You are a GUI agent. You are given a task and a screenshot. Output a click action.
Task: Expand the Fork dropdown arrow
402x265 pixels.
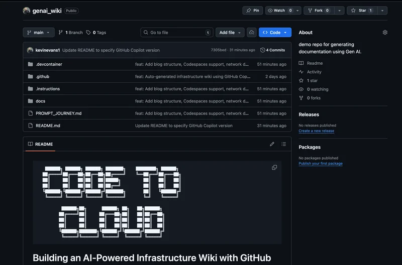click(x=340, y=11)
